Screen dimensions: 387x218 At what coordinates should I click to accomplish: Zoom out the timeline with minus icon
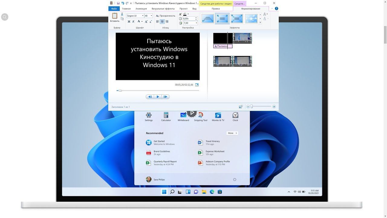(248, 107)
